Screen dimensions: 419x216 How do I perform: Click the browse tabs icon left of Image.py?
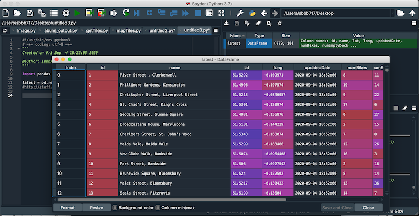click(5, 30)
